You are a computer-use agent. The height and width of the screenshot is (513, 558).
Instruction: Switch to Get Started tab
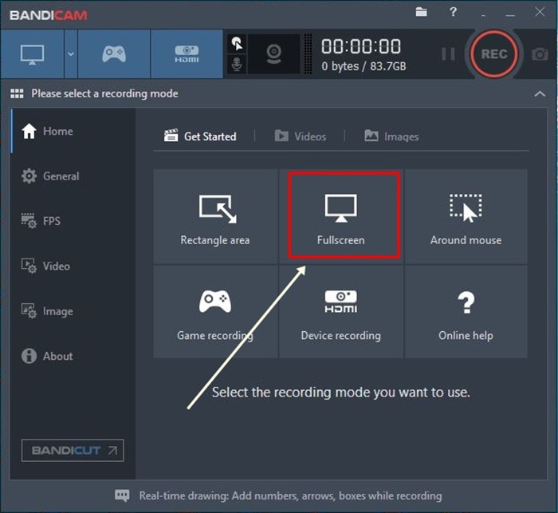(x=200, y=136)
